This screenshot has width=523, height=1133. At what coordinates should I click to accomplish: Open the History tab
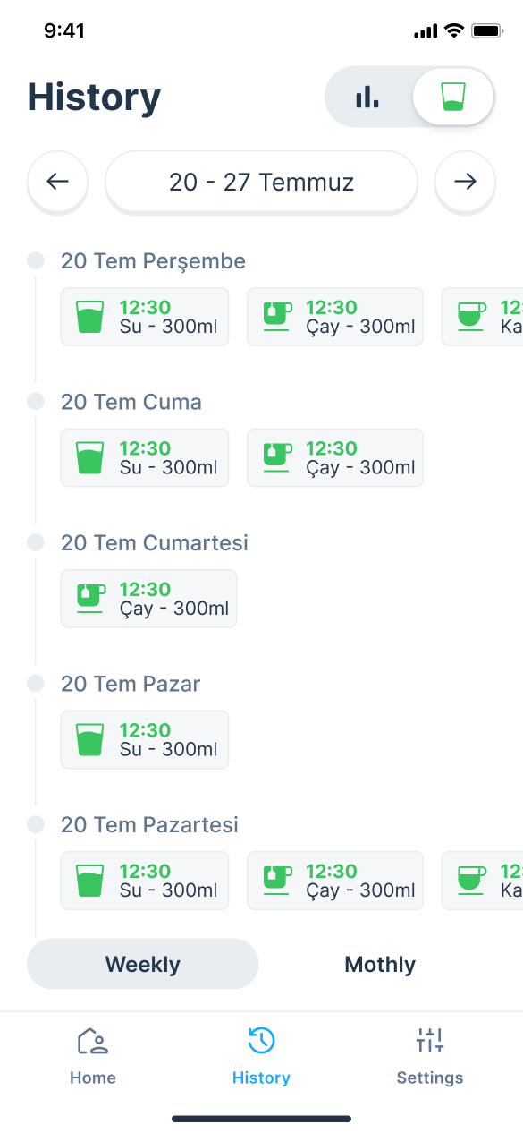(261, 1056)
